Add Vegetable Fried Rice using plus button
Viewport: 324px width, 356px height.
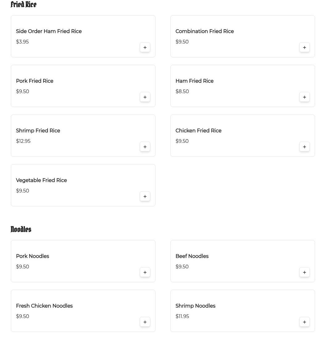tap(145, 197)
